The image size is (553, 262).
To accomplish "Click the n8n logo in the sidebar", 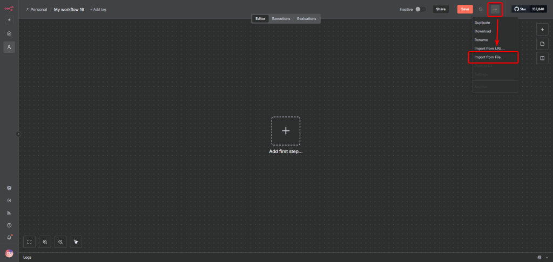I will pyautogui.click(x=9, y=8).
